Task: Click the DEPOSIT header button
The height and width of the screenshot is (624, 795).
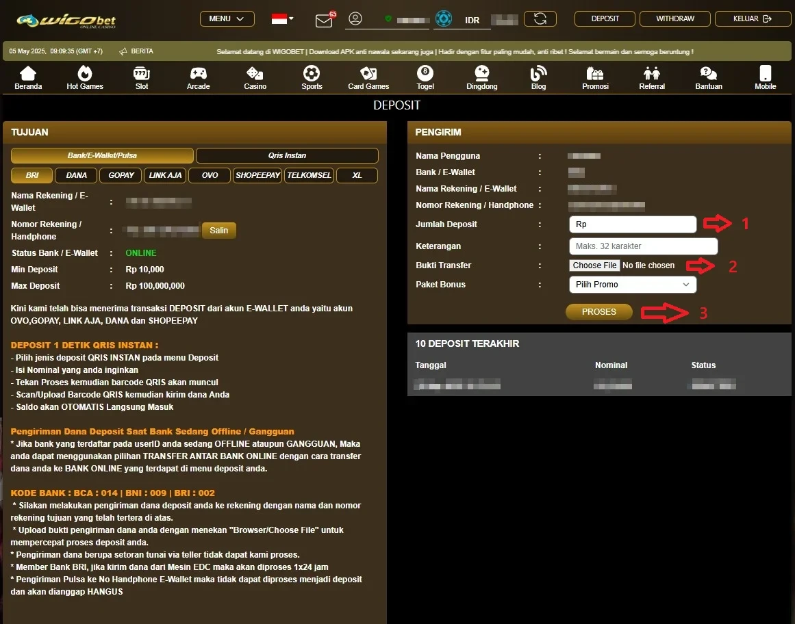Action: pos(605,18)
